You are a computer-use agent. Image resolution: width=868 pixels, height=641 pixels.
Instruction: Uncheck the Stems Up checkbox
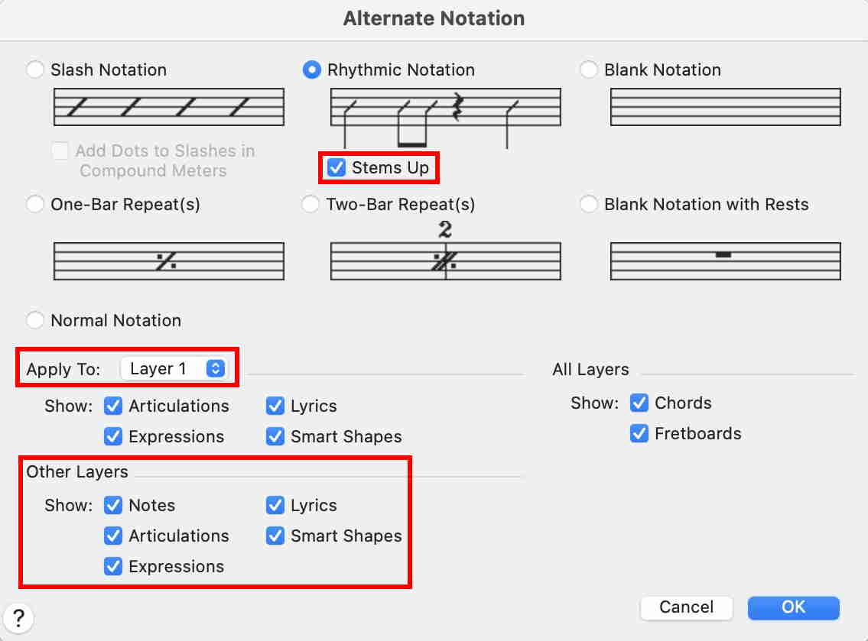click(x=336, y=168)
